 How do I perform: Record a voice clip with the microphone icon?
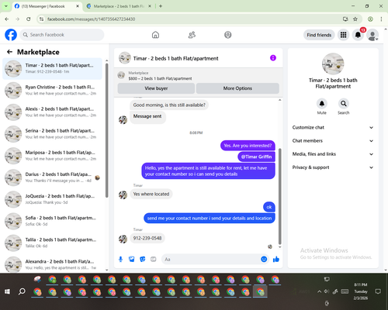tap(120, 259)
